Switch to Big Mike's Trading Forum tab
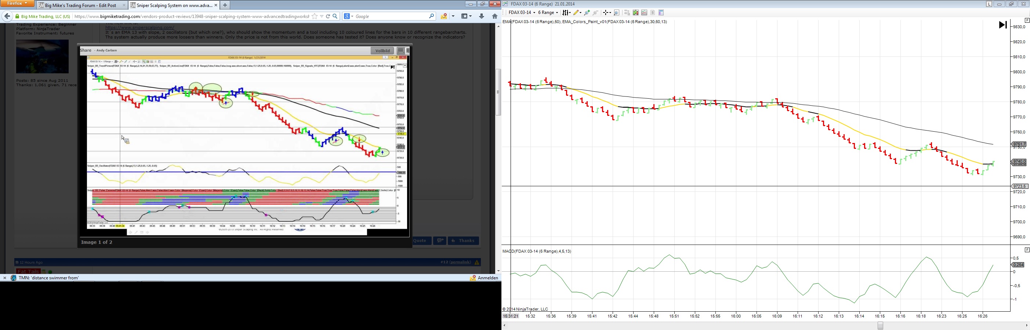 coord(81,5)
